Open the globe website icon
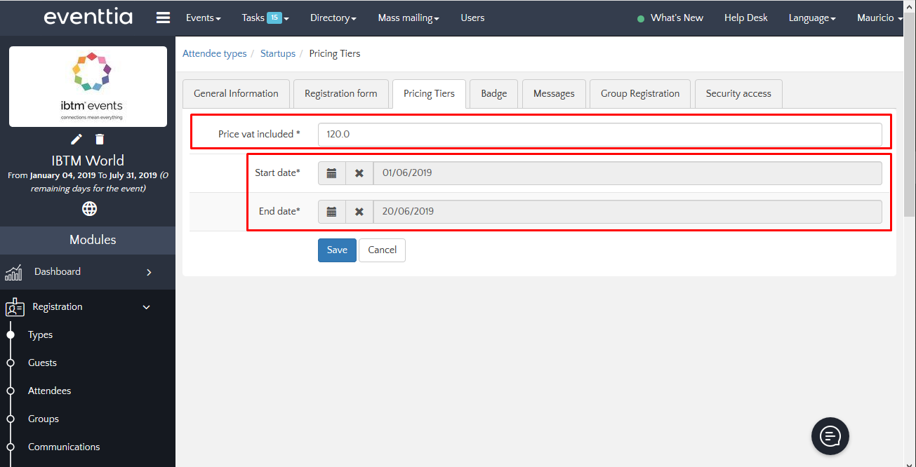Image resolution: width=916 pixels, height=467 pixels. click(x=89, y=208)
